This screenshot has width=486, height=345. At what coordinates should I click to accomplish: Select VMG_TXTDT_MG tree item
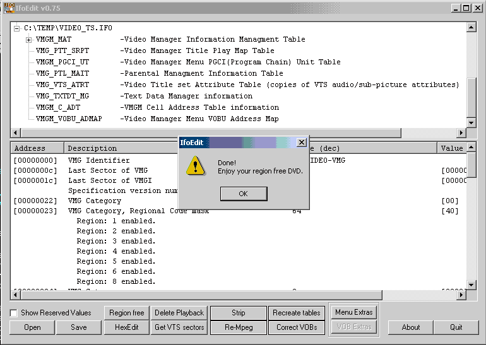pos(62,96)
